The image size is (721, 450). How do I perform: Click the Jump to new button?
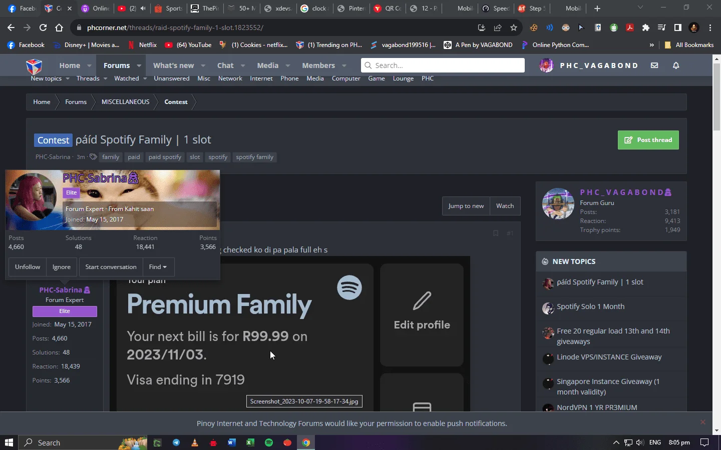point(466,206)
